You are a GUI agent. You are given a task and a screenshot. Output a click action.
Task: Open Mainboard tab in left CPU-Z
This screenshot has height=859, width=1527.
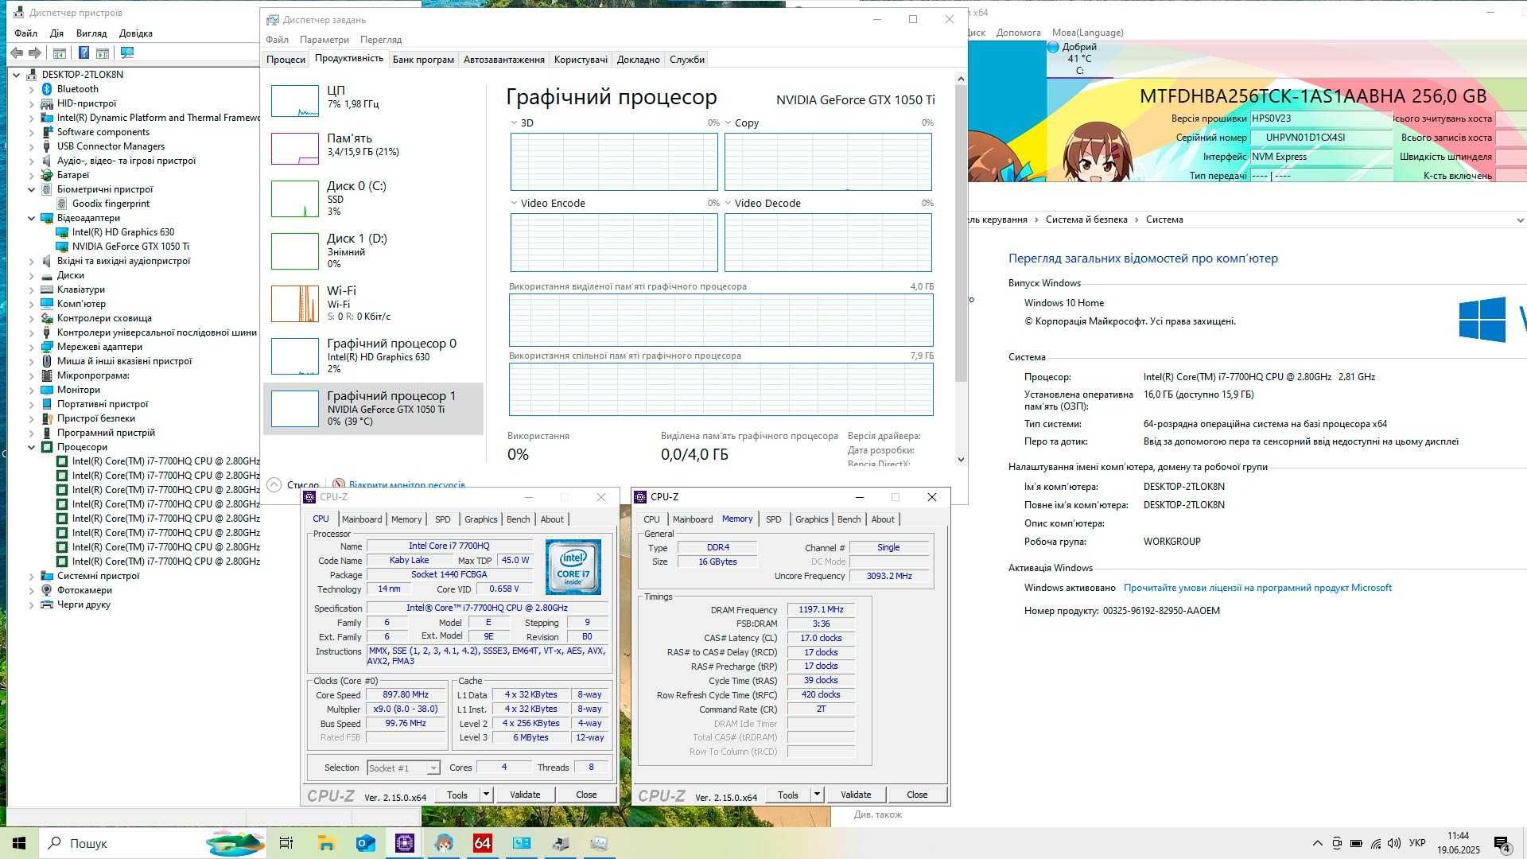(x=362, y=519)
